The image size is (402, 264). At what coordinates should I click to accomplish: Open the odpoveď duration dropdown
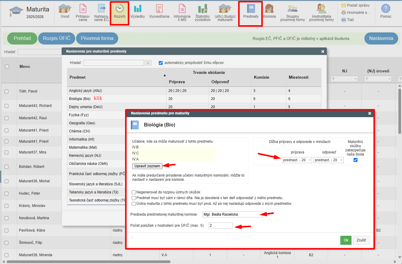coord(328,160)
